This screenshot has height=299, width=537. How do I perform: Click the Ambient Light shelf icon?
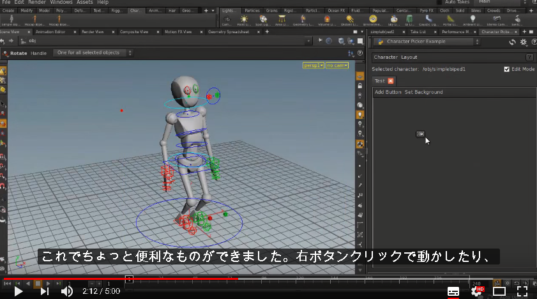pyautogui.click(x=473, y=20)
